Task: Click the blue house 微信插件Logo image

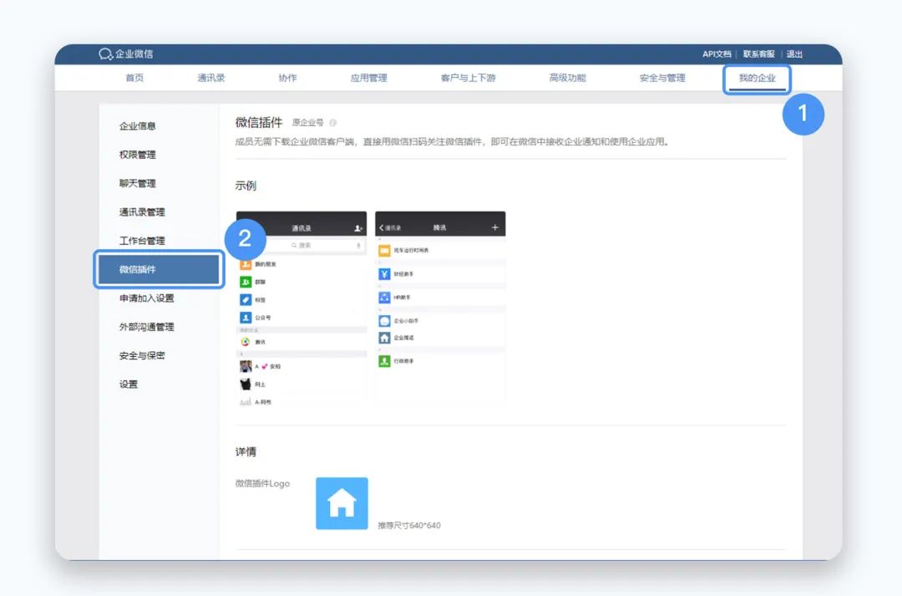Action: [342, 503]
